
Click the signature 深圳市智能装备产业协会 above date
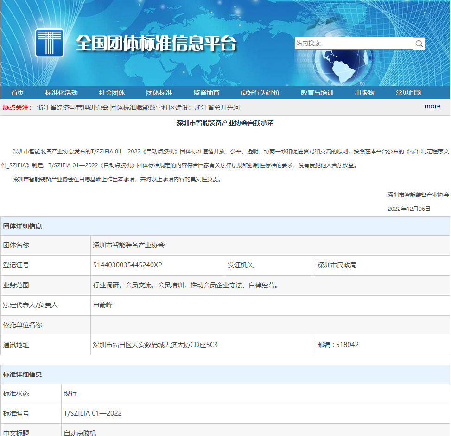[x=418, y=195]
